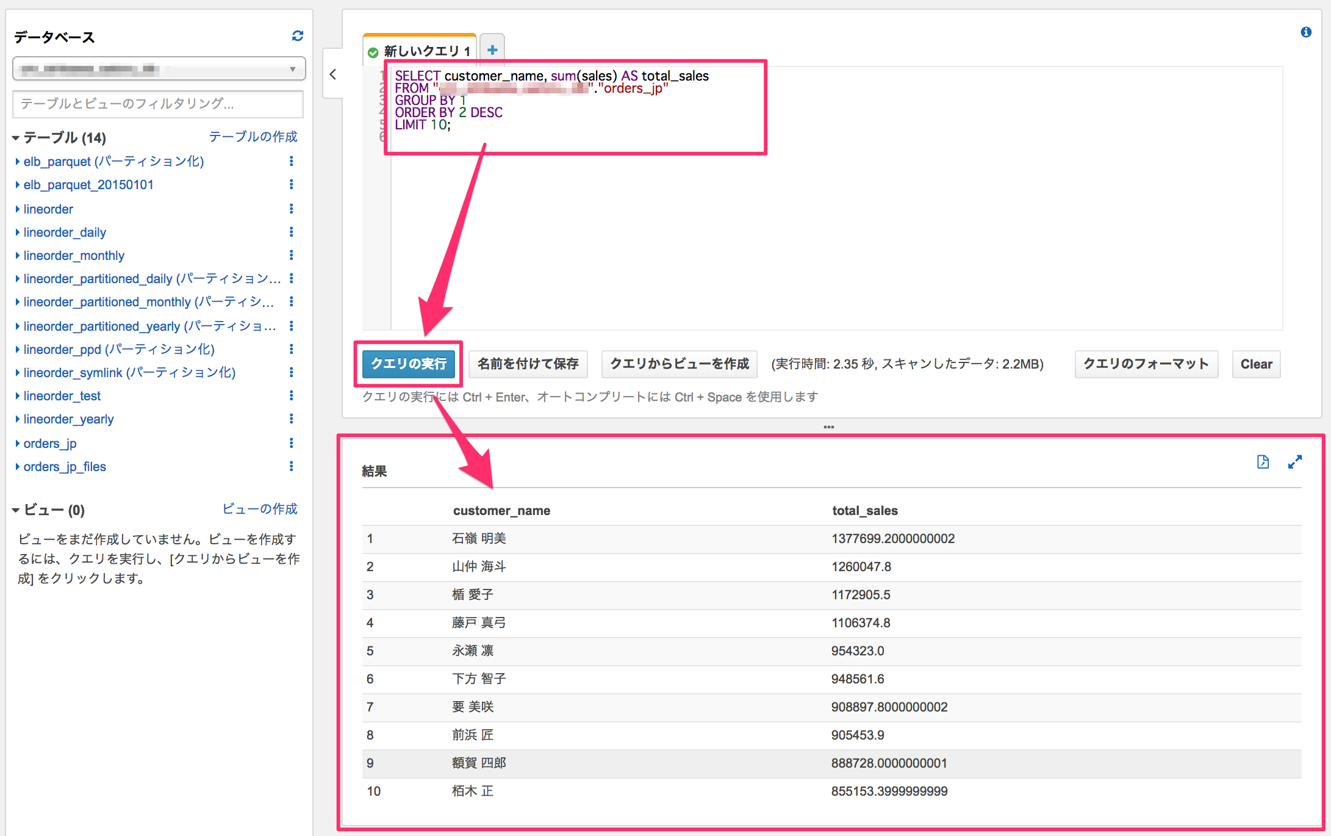The width and height of the screenshot is (1331, 836).
Task: Collapse the ビュー (0) section
Action: 16,510
